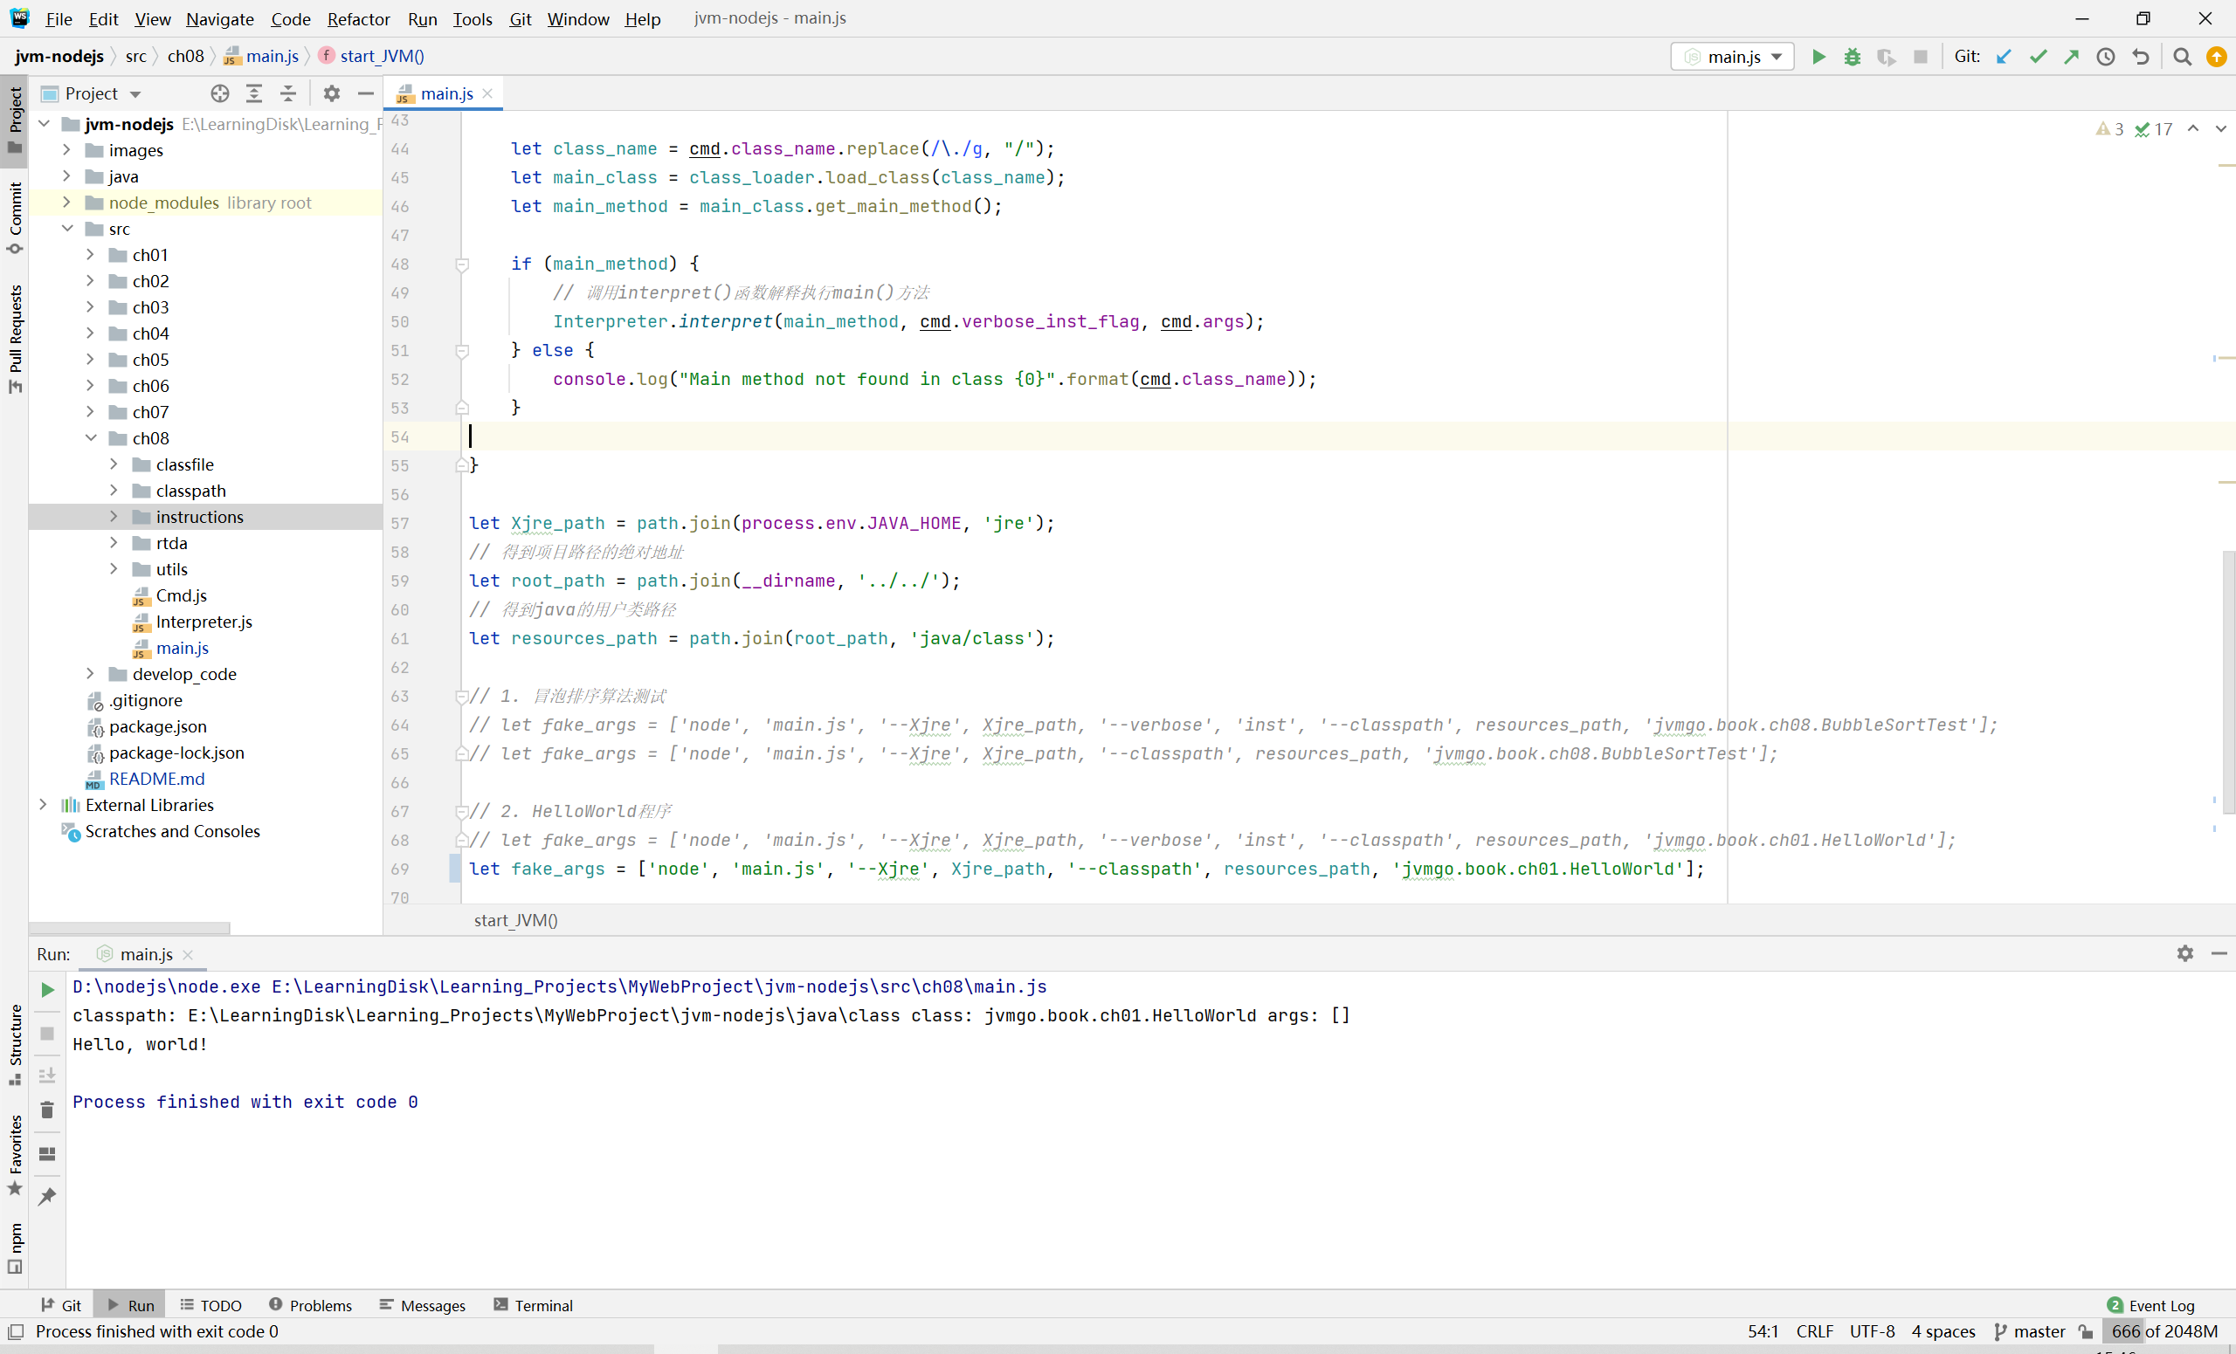The width and height of the screenshot is (2236, 1354).
Task: Open Run panel settings gear icon
Action: pos(2185,953)
